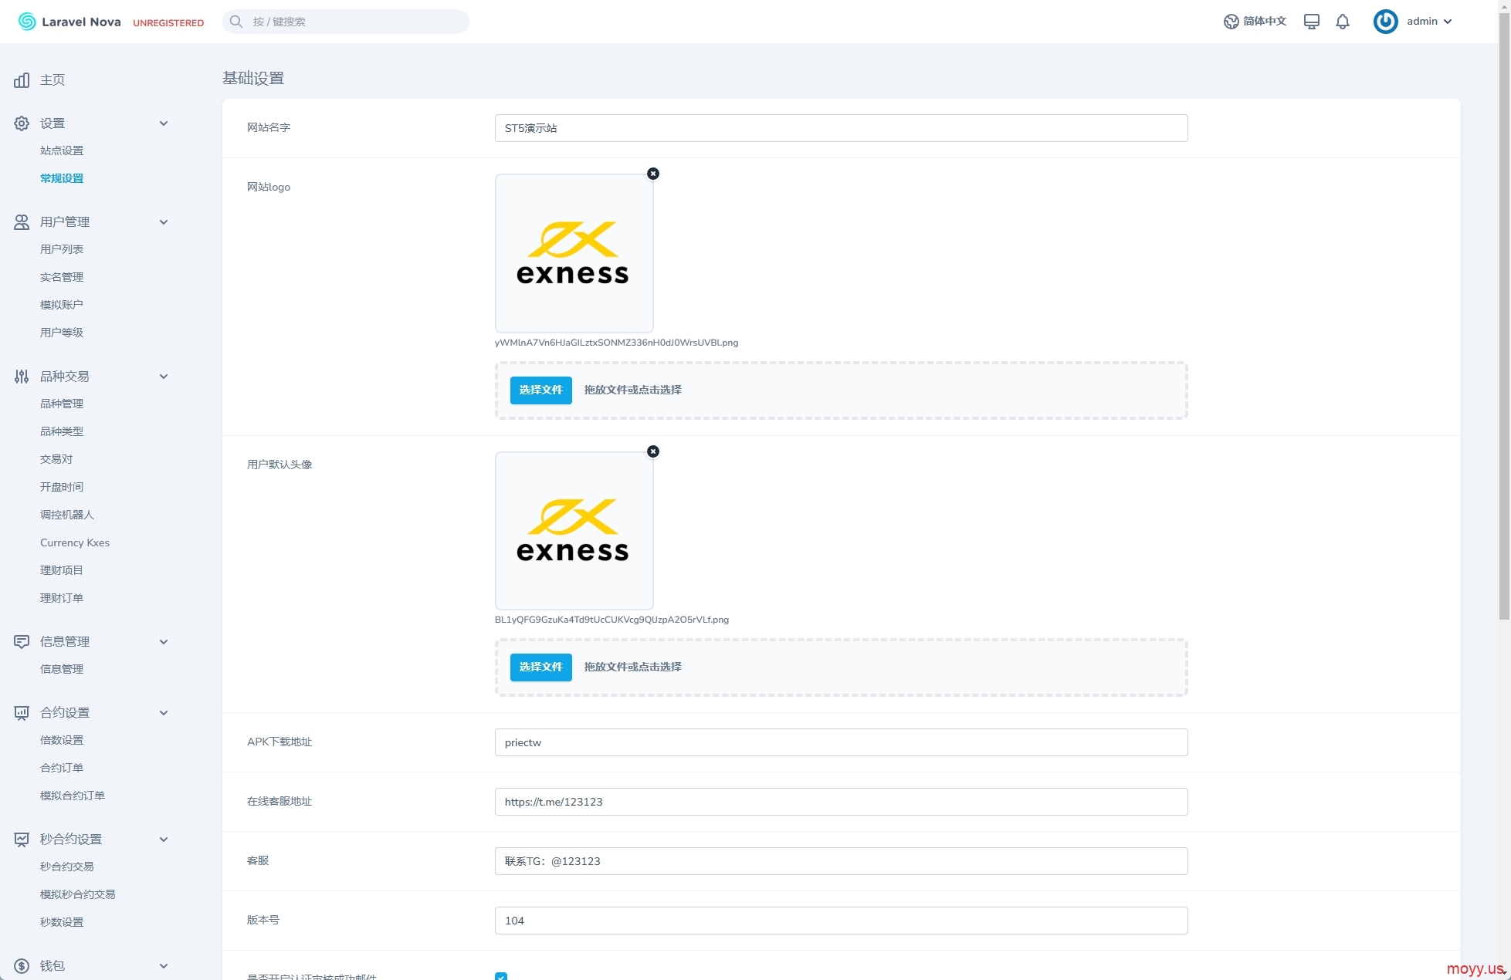Click the global search box
This screenshot has height=980, width=1511.
[346, 22]
